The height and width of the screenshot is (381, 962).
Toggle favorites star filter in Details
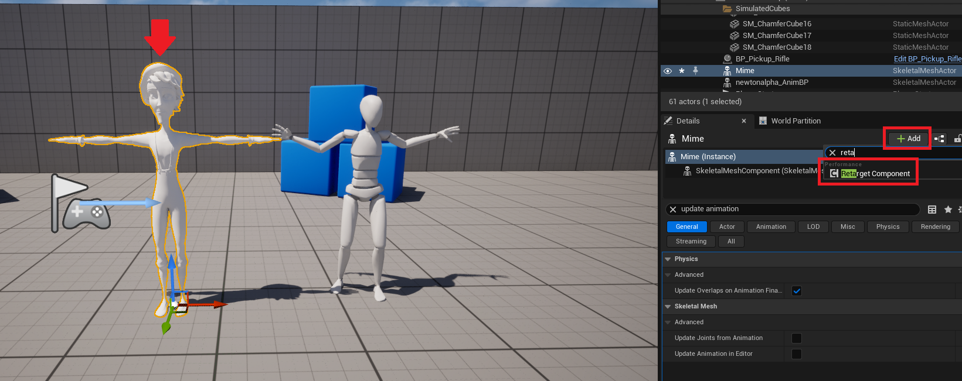948,210
